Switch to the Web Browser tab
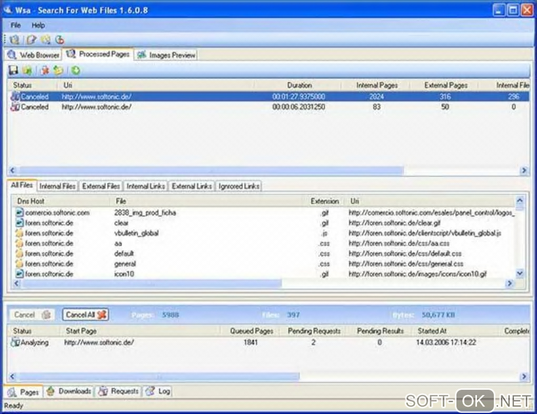537x414 pixels. [x=33, y=55]
